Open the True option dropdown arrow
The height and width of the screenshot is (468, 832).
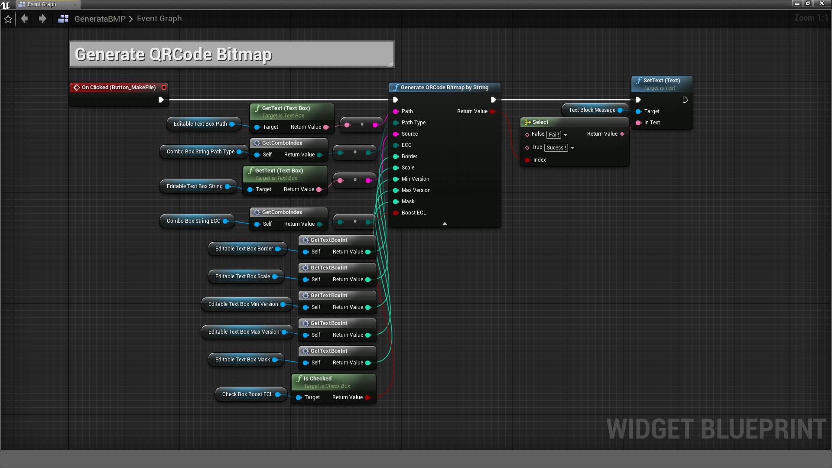coord(572,148)
